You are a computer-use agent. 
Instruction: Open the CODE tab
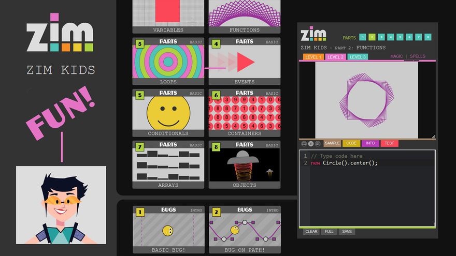pyautogui.click(x=351, y=143)
